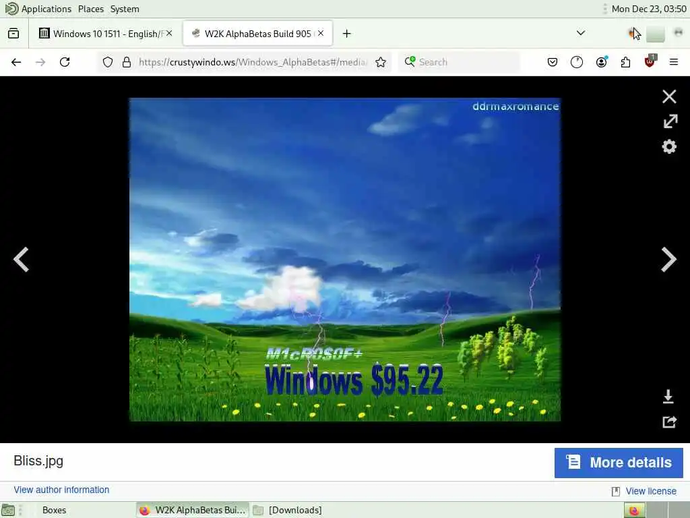Open the circular toolbar extension icon

point(577,62)
